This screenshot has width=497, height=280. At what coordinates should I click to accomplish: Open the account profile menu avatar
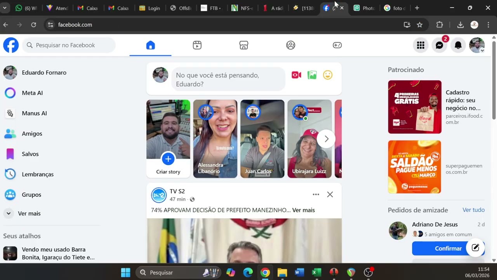tap(477, 45)
